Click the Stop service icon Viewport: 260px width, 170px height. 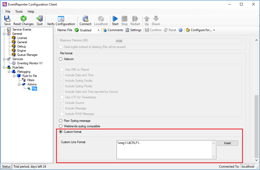tap(124, 19)
